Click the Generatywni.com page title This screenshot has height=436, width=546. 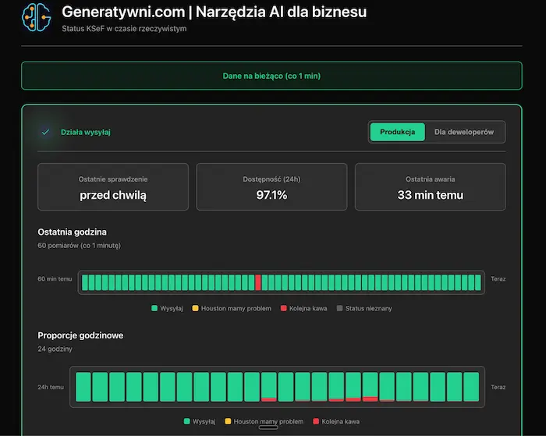coord(214,12)
